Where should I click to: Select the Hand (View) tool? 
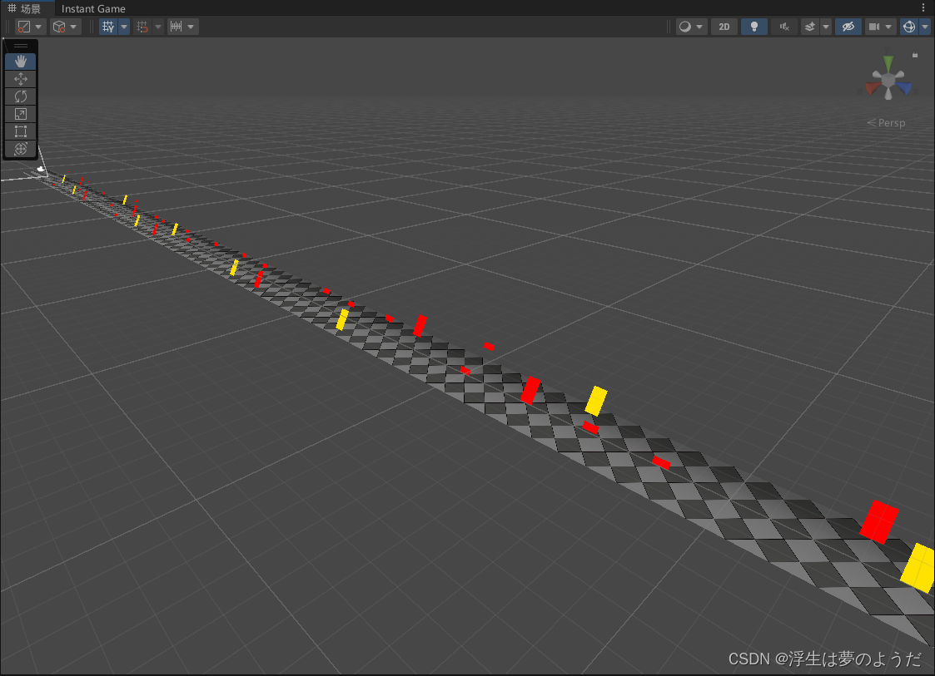(20, 62)
